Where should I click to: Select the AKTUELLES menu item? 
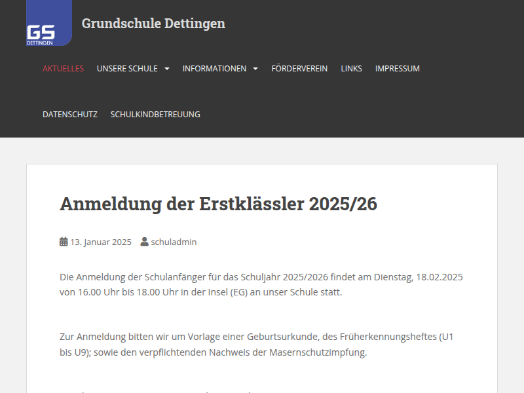(x=62, y=68)
